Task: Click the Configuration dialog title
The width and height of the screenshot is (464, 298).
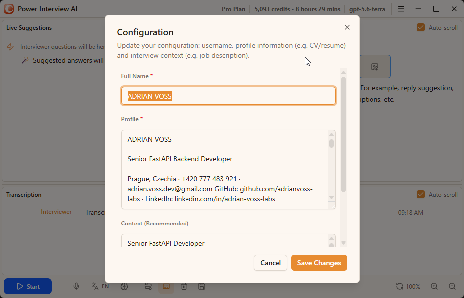Action: (145, 32)
